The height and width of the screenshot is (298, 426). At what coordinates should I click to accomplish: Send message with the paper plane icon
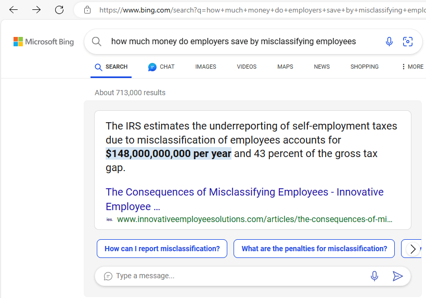pos(397,276)
